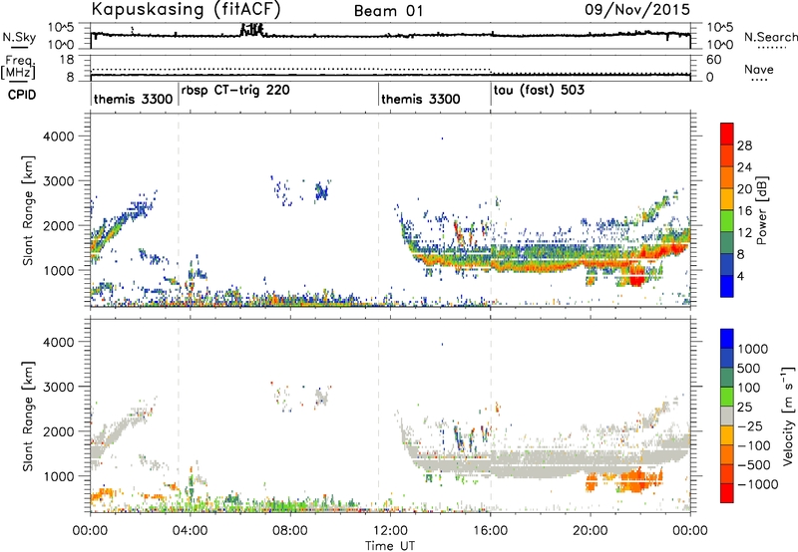The image size is (798, 552).
Task: Pick the blue top Velocity colorbar segment
Action: (x=727, y=339)
